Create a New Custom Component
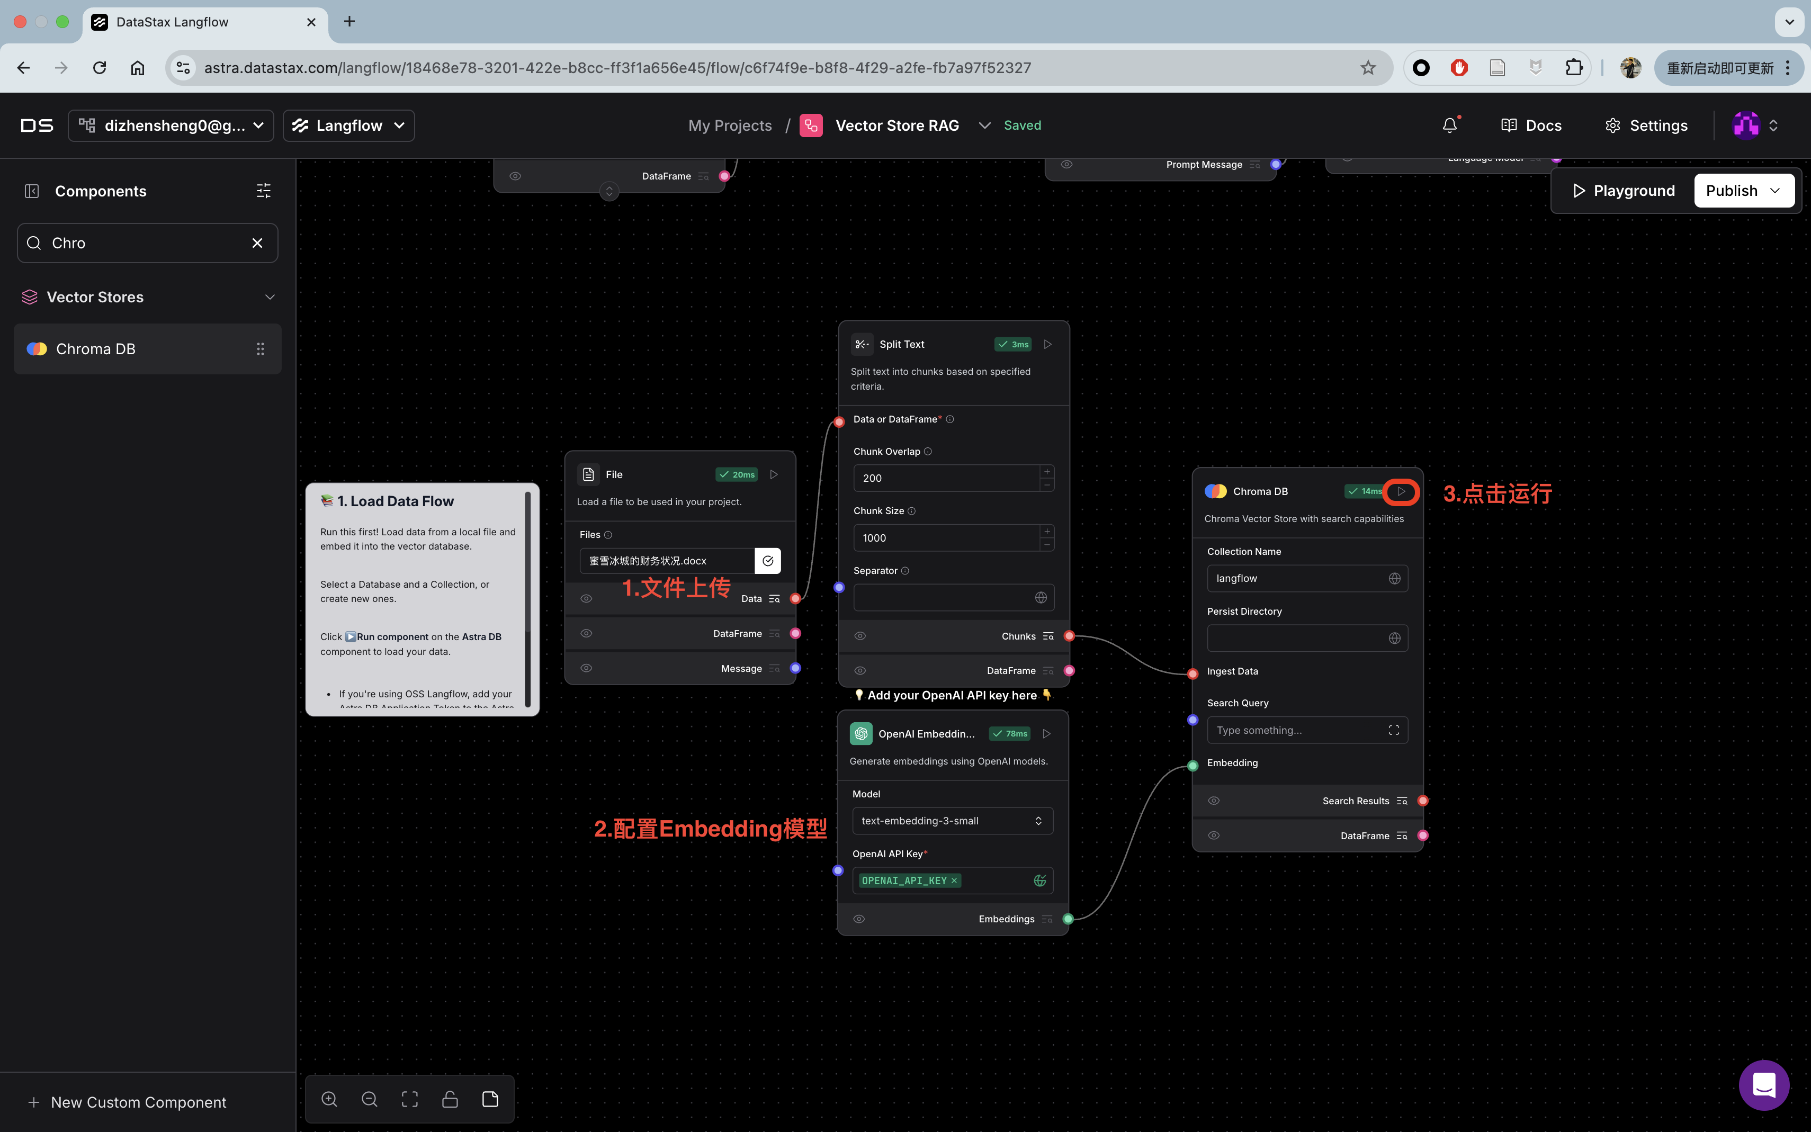The width and height of the screenshot is (1811, 1132). coord(127,1102)
